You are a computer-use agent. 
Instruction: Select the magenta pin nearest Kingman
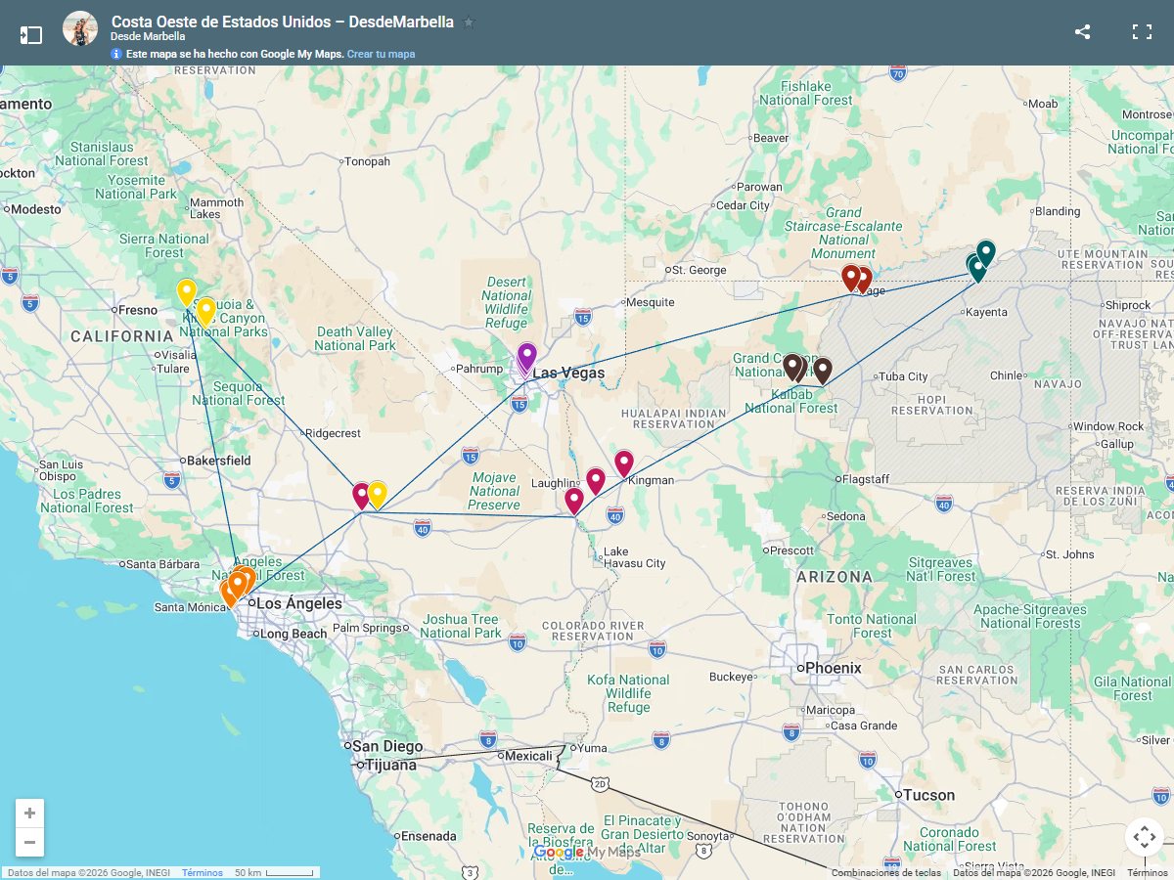coord(624,462)
